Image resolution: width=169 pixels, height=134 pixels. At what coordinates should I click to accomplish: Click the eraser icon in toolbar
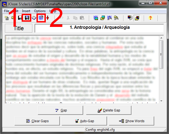point(34,18)
